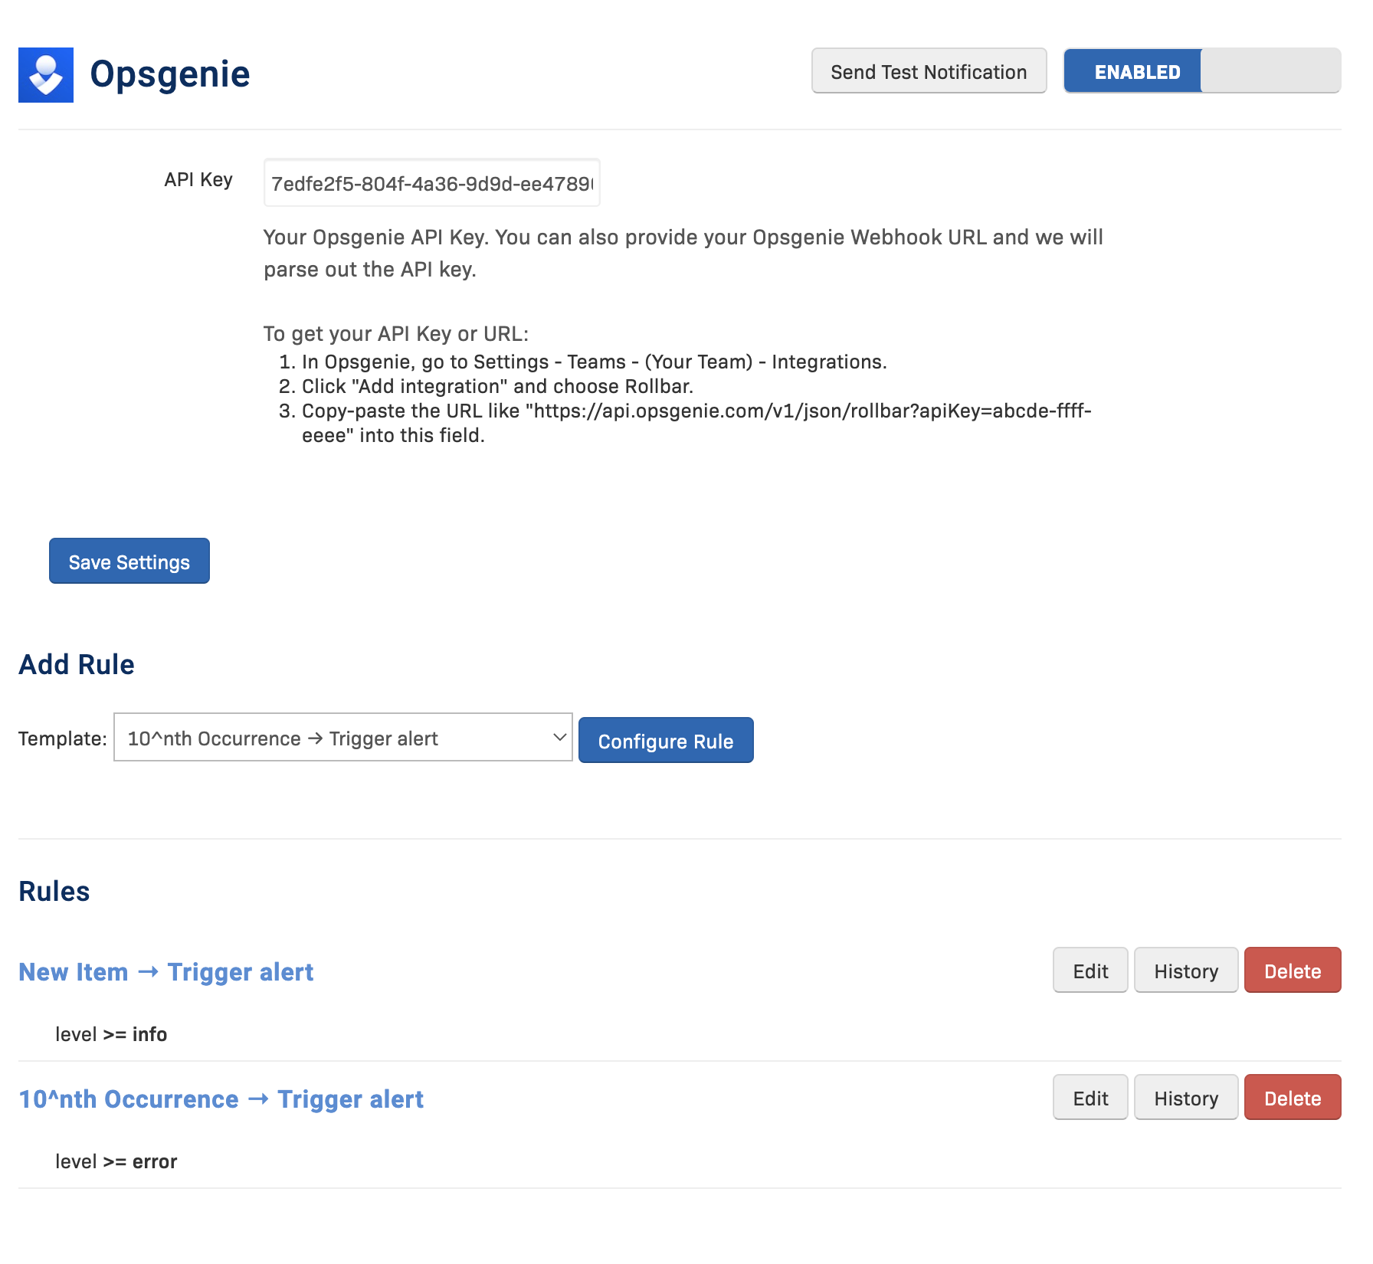Click the 'level >= error' condition text
The width and height of the screenshot is (1373, 1264).
[116, 1161]
